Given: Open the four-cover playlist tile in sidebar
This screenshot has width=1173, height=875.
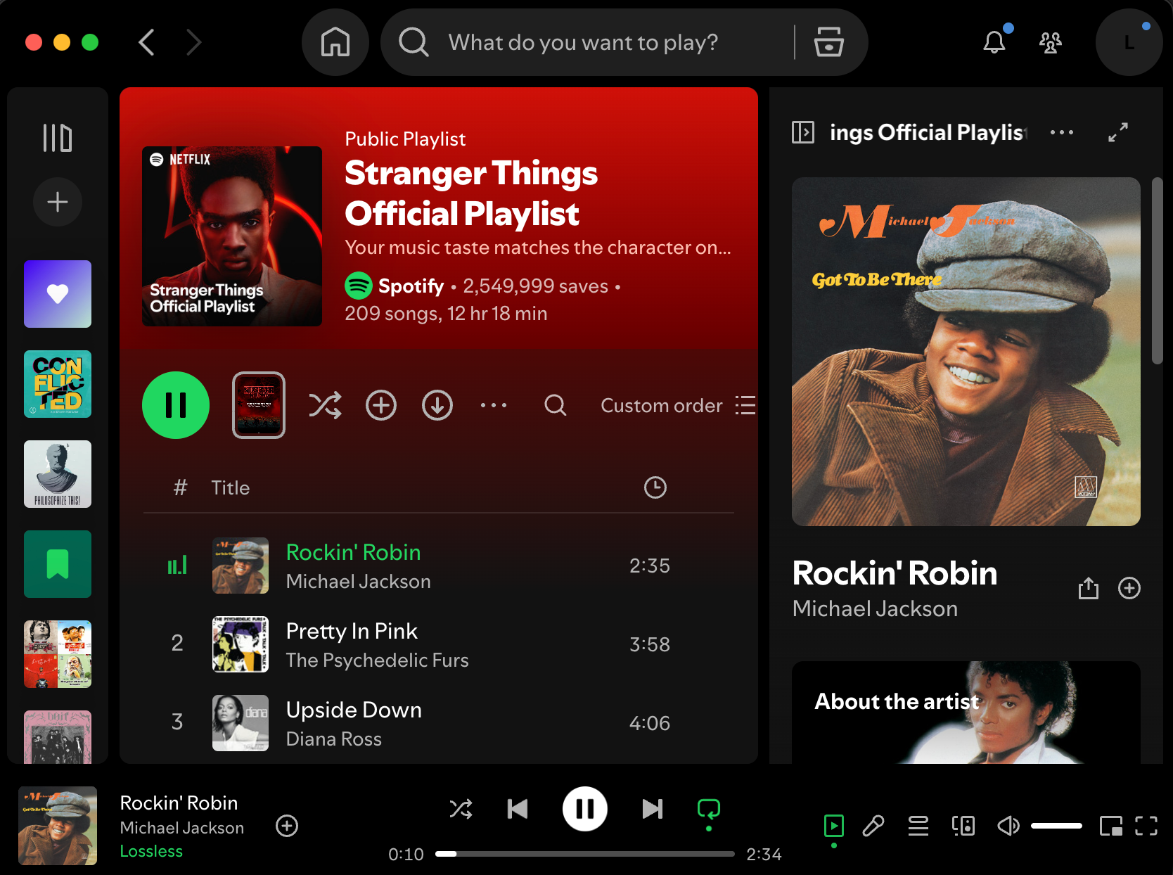Looking at the screenshot, I should pos(58,654).
